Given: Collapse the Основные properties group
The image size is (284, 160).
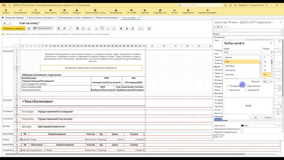Looking at the screenshot, I should [x=214, y=37].
